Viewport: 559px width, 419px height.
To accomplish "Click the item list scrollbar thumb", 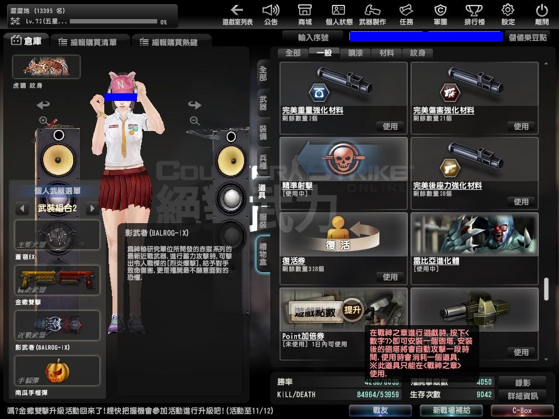I will 546,289.
